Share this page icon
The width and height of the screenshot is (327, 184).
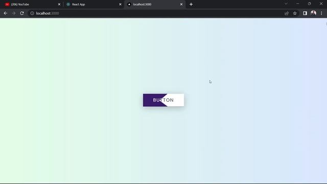click(287, 13)
